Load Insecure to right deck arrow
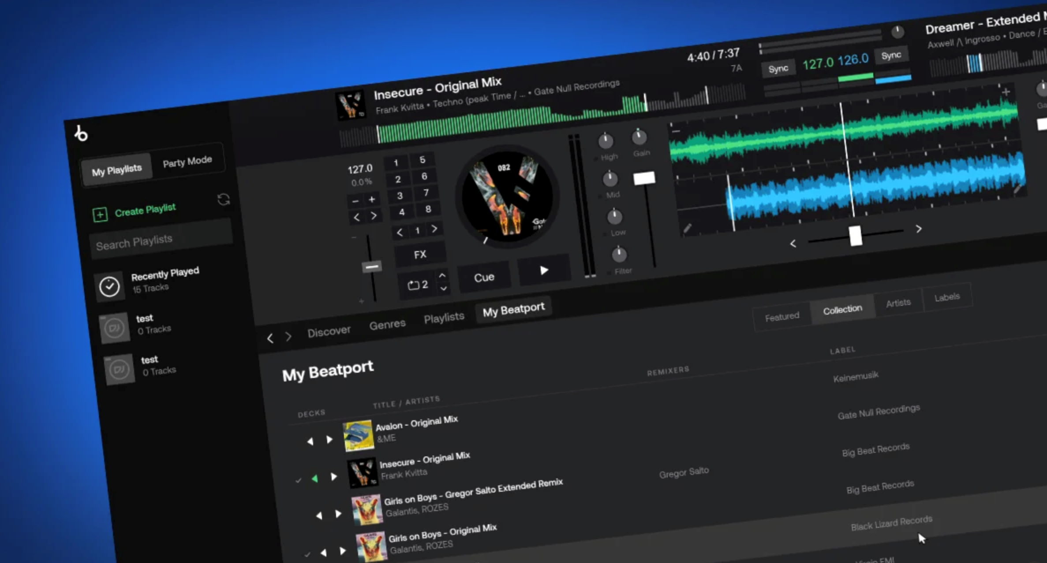 [x=334, y=476]
